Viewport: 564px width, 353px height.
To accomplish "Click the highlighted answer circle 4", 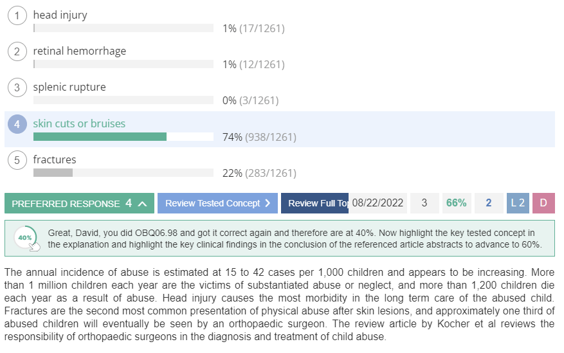I will (x=17, y=124).
